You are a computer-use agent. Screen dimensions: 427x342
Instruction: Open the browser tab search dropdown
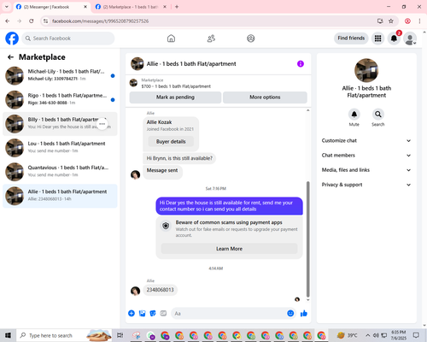pos(7,7)
